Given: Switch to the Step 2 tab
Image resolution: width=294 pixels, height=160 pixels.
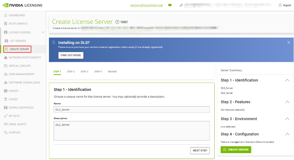Looking at the screenshot, I should point(71,72).
